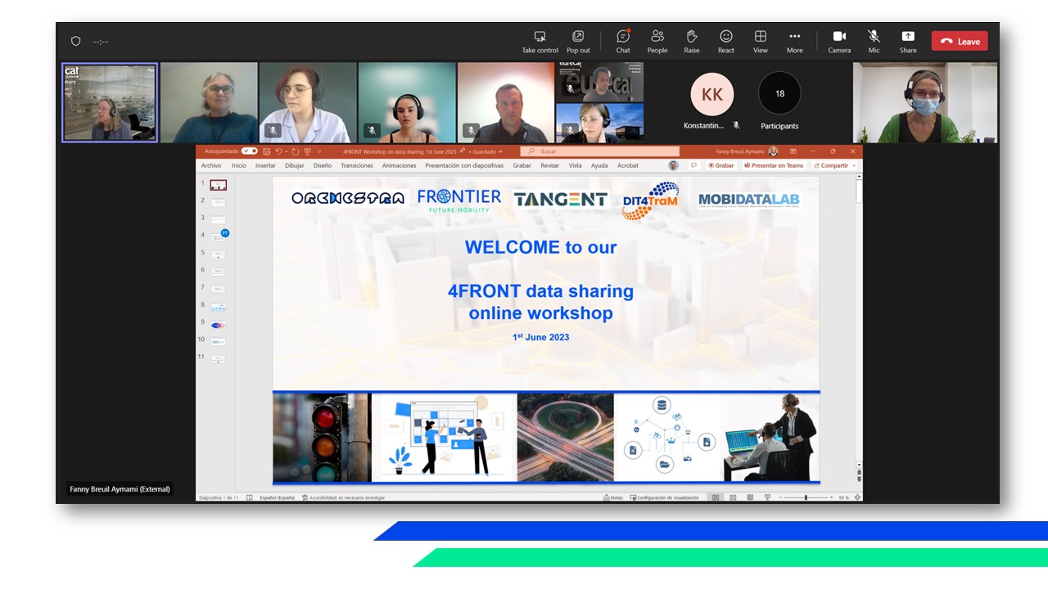1048x589 pixels.
Task: Raise your hand in the meeting
Action: (692, 41)
